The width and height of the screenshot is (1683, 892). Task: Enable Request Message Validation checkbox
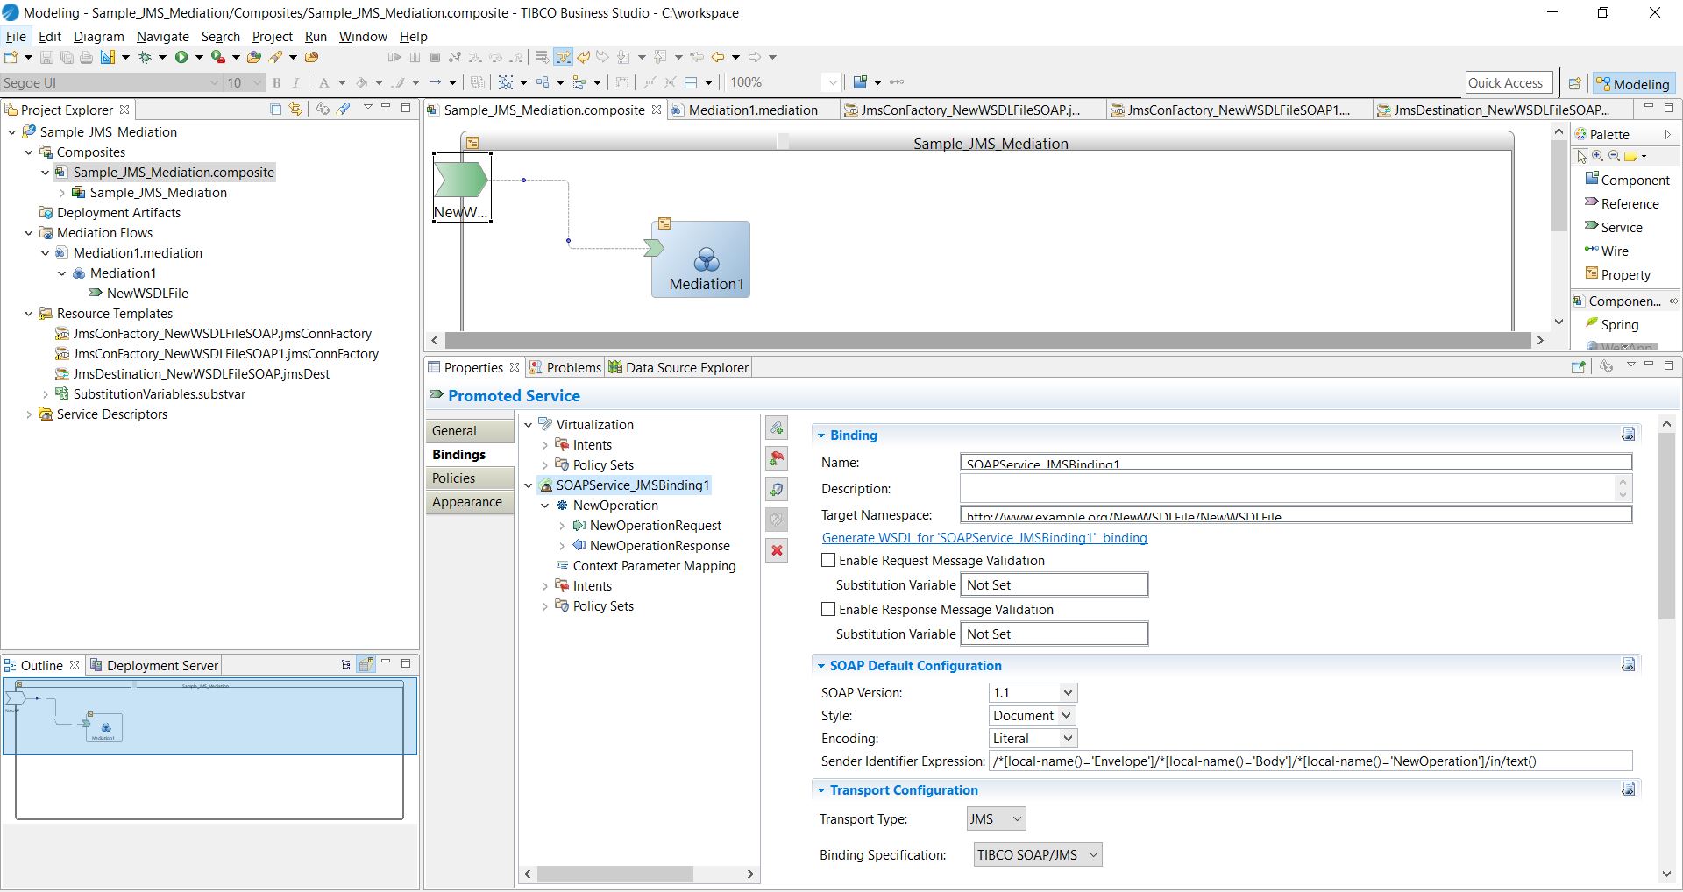click(x=828, y=560)
